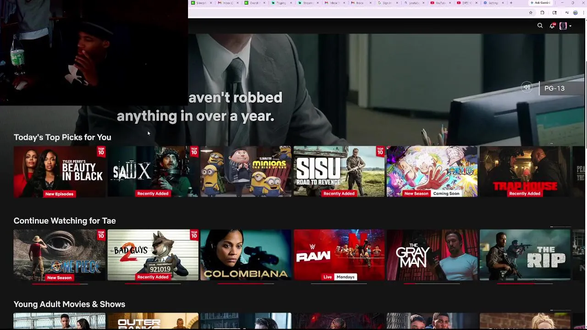Image resolution: width=587 pixels, height=330 pixels.
Task: Click Recently Added badge on Trap House
Action: (x=525, y=193)
